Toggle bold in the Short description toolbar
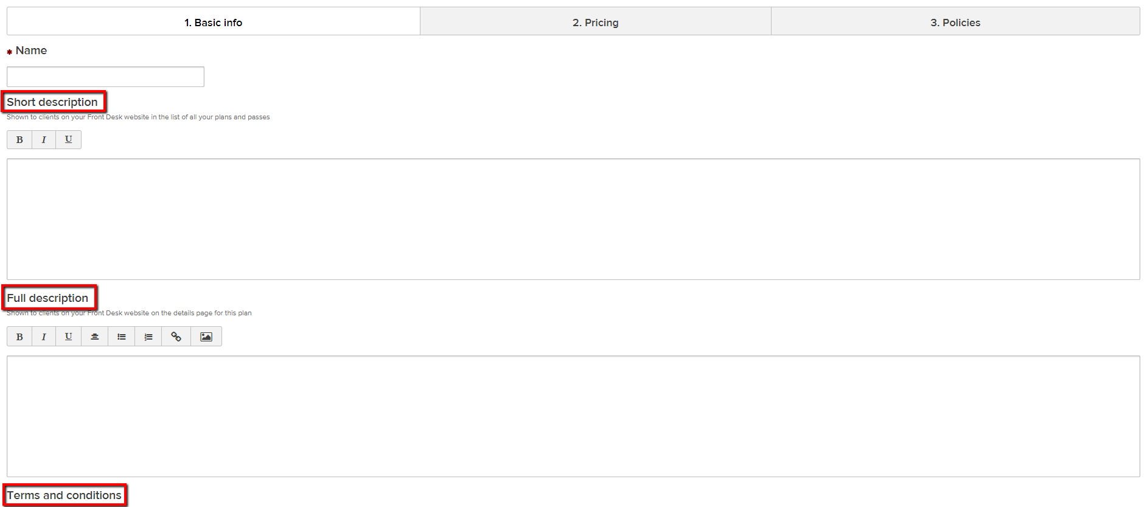Image resolution: width=1147 pixels, height=507 pixels. (19, 139)
